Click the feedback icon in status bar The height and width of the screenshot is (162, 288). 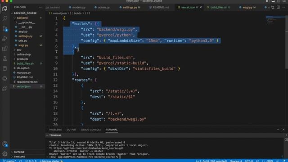pyautogui.click(x=278, y=161)
